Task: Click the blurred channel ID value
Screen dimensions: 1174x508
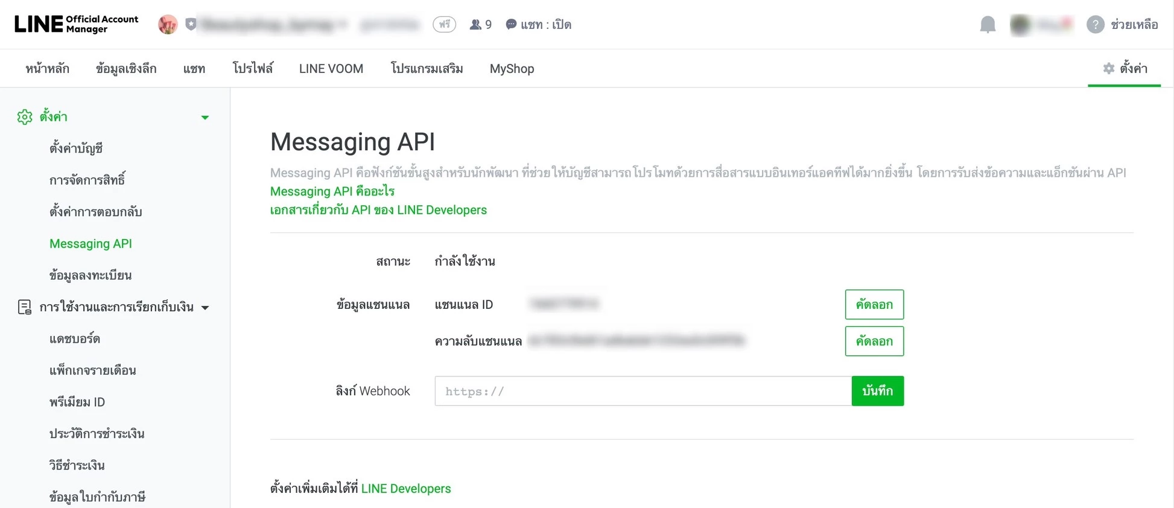Action: (x=563, y=304)
